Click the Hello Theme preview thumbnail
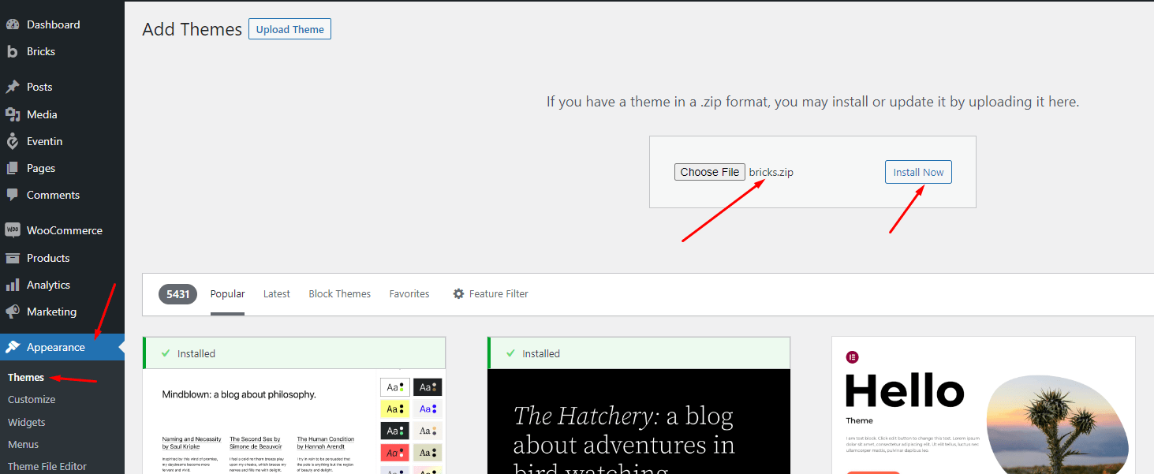1154x474 pixels. (x=983, y=406)
